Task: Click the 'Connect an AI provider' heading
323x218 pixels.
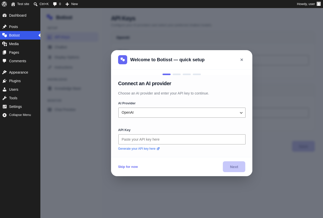Action: point(145,83)
